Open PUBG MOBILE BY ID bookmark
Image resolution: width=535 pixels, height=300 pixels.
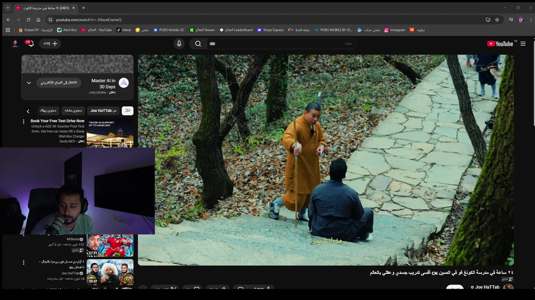pyautogui.click(x=334, y=30)
